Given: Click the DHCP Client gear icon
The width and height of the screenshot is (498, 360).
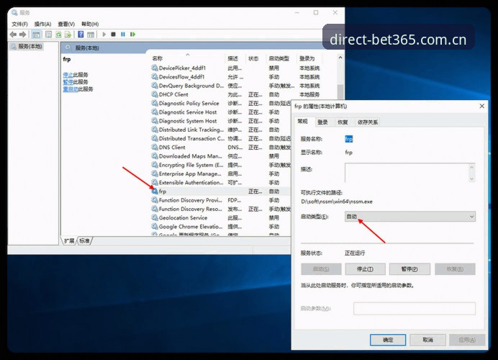Looking at the screenshot, I should [155, 94].
